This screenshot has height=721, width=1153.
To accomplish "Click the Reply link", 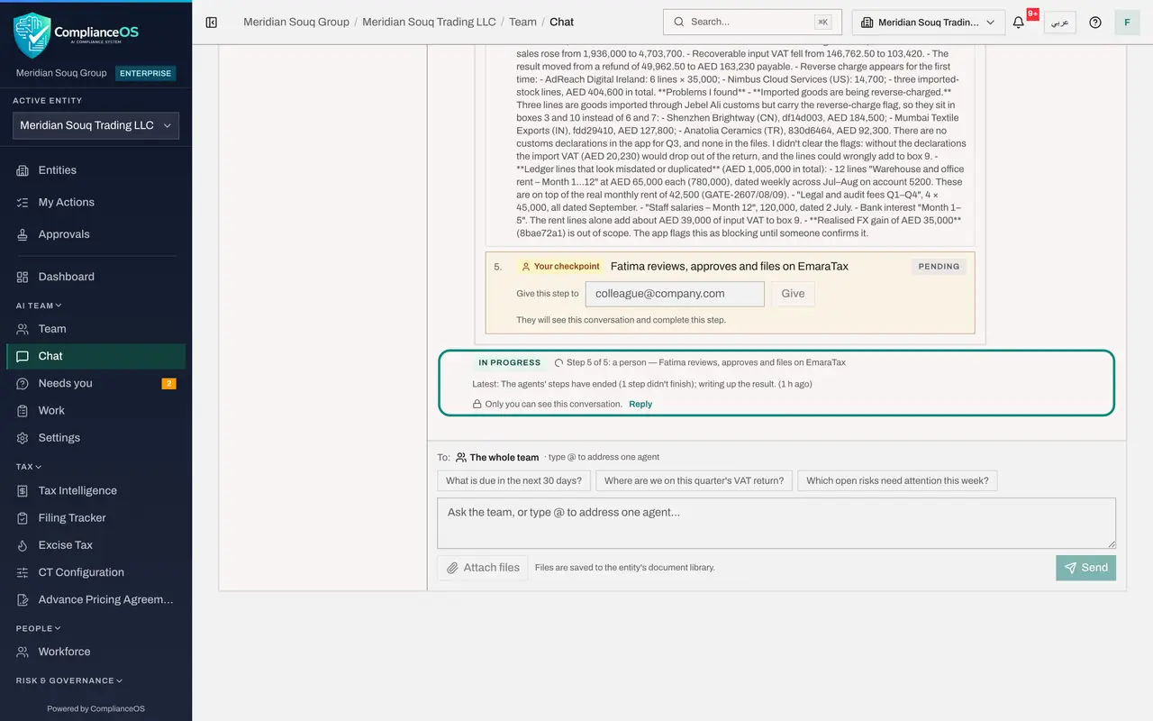I will coord(640,405).
